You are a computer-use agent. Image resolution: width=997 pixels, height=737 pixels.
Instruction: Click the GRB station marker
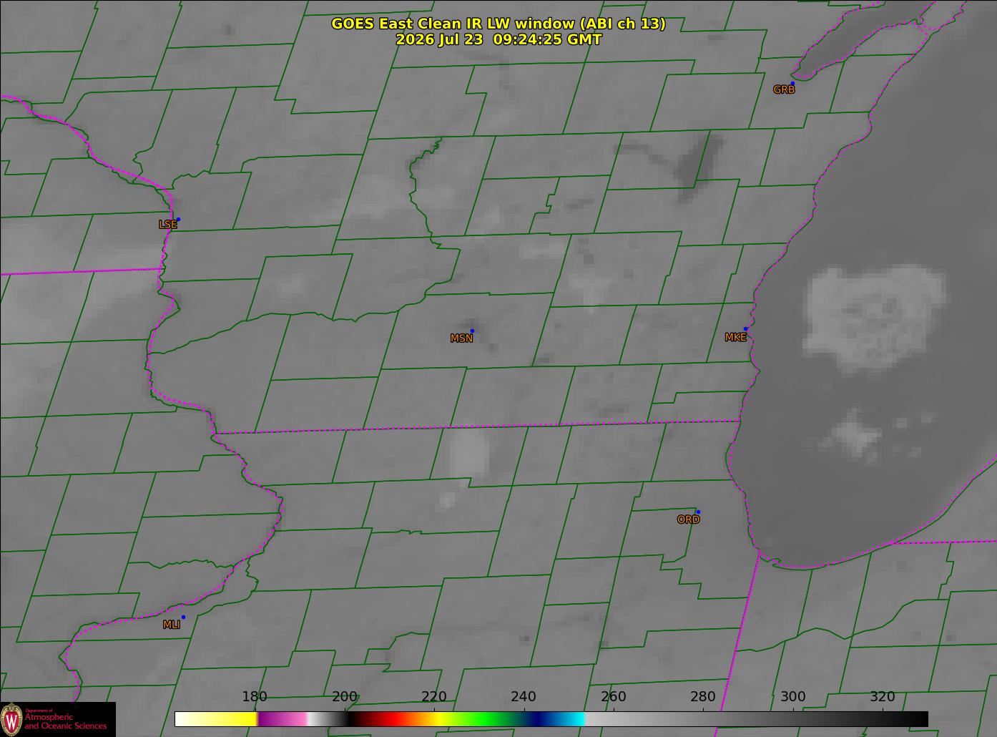792,84
